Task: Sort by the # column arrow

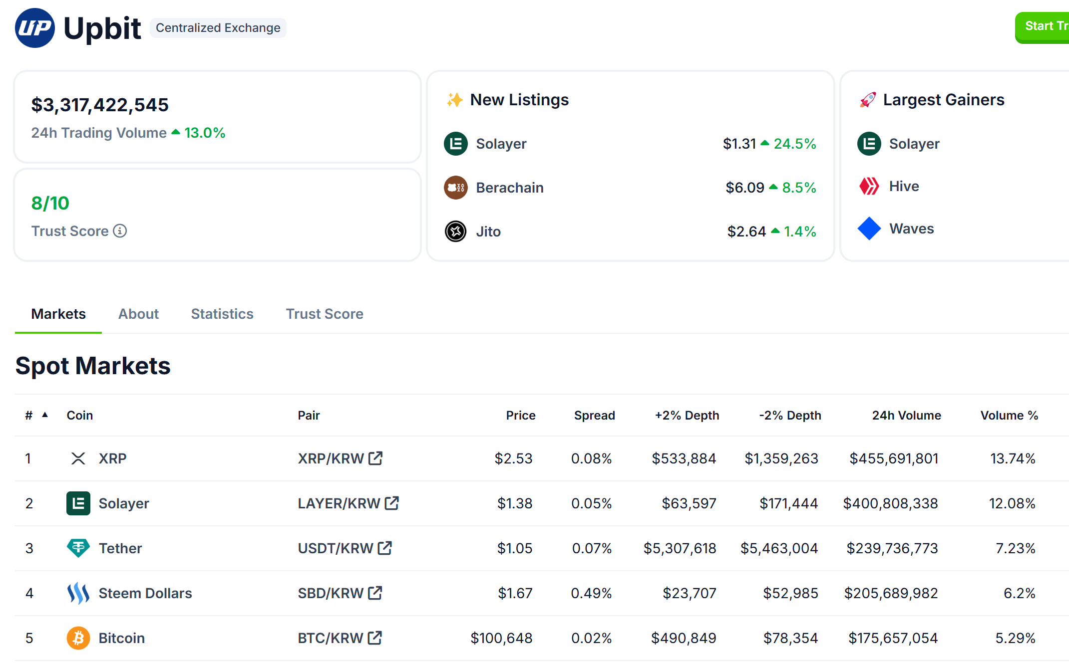Action: (45, 415)
